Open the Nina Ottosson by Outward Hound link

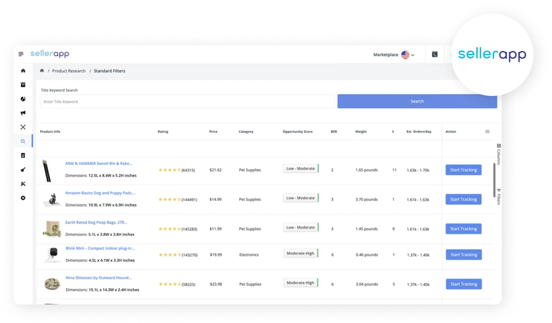[x=98, y=278]
